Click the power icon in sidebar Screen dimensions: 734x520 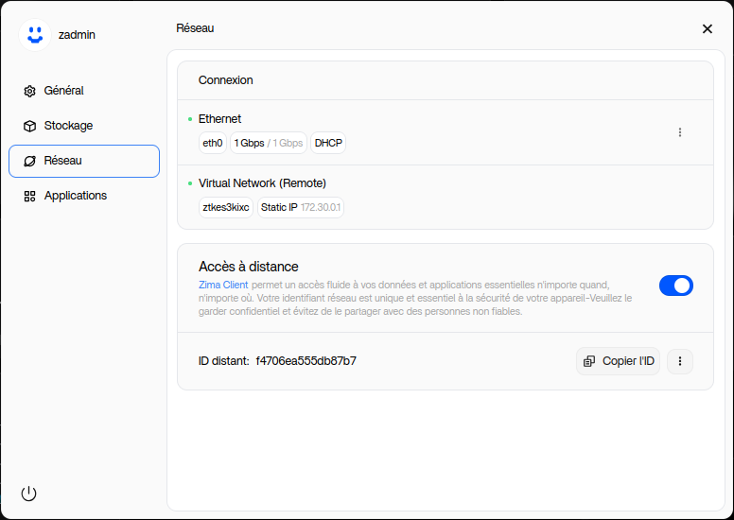click(28, 494)
